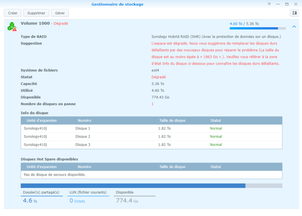Select the Disponible 774.4 Go tab
The image size is (302, 216).
(135, 196)
